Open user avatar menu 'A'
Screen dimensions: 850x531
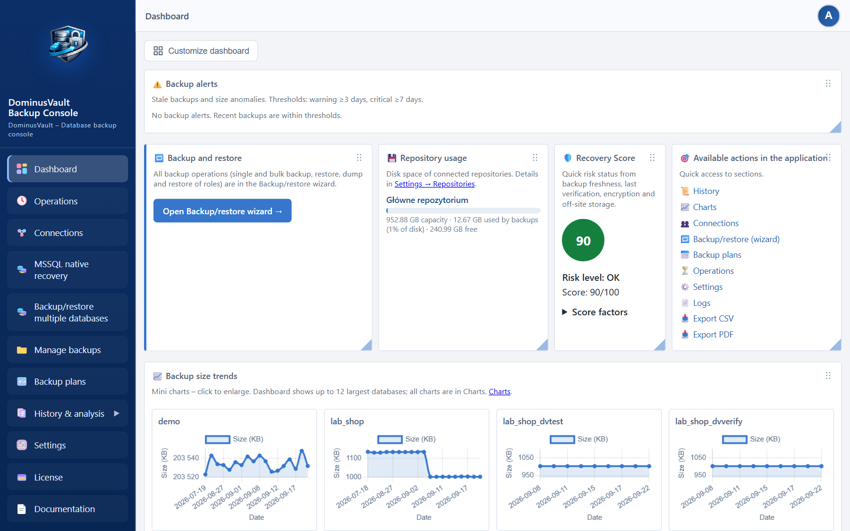[828, 16]
